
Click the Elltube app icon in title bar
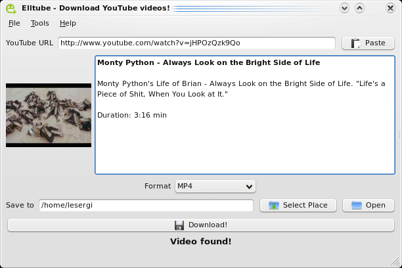tap(11, 9)
